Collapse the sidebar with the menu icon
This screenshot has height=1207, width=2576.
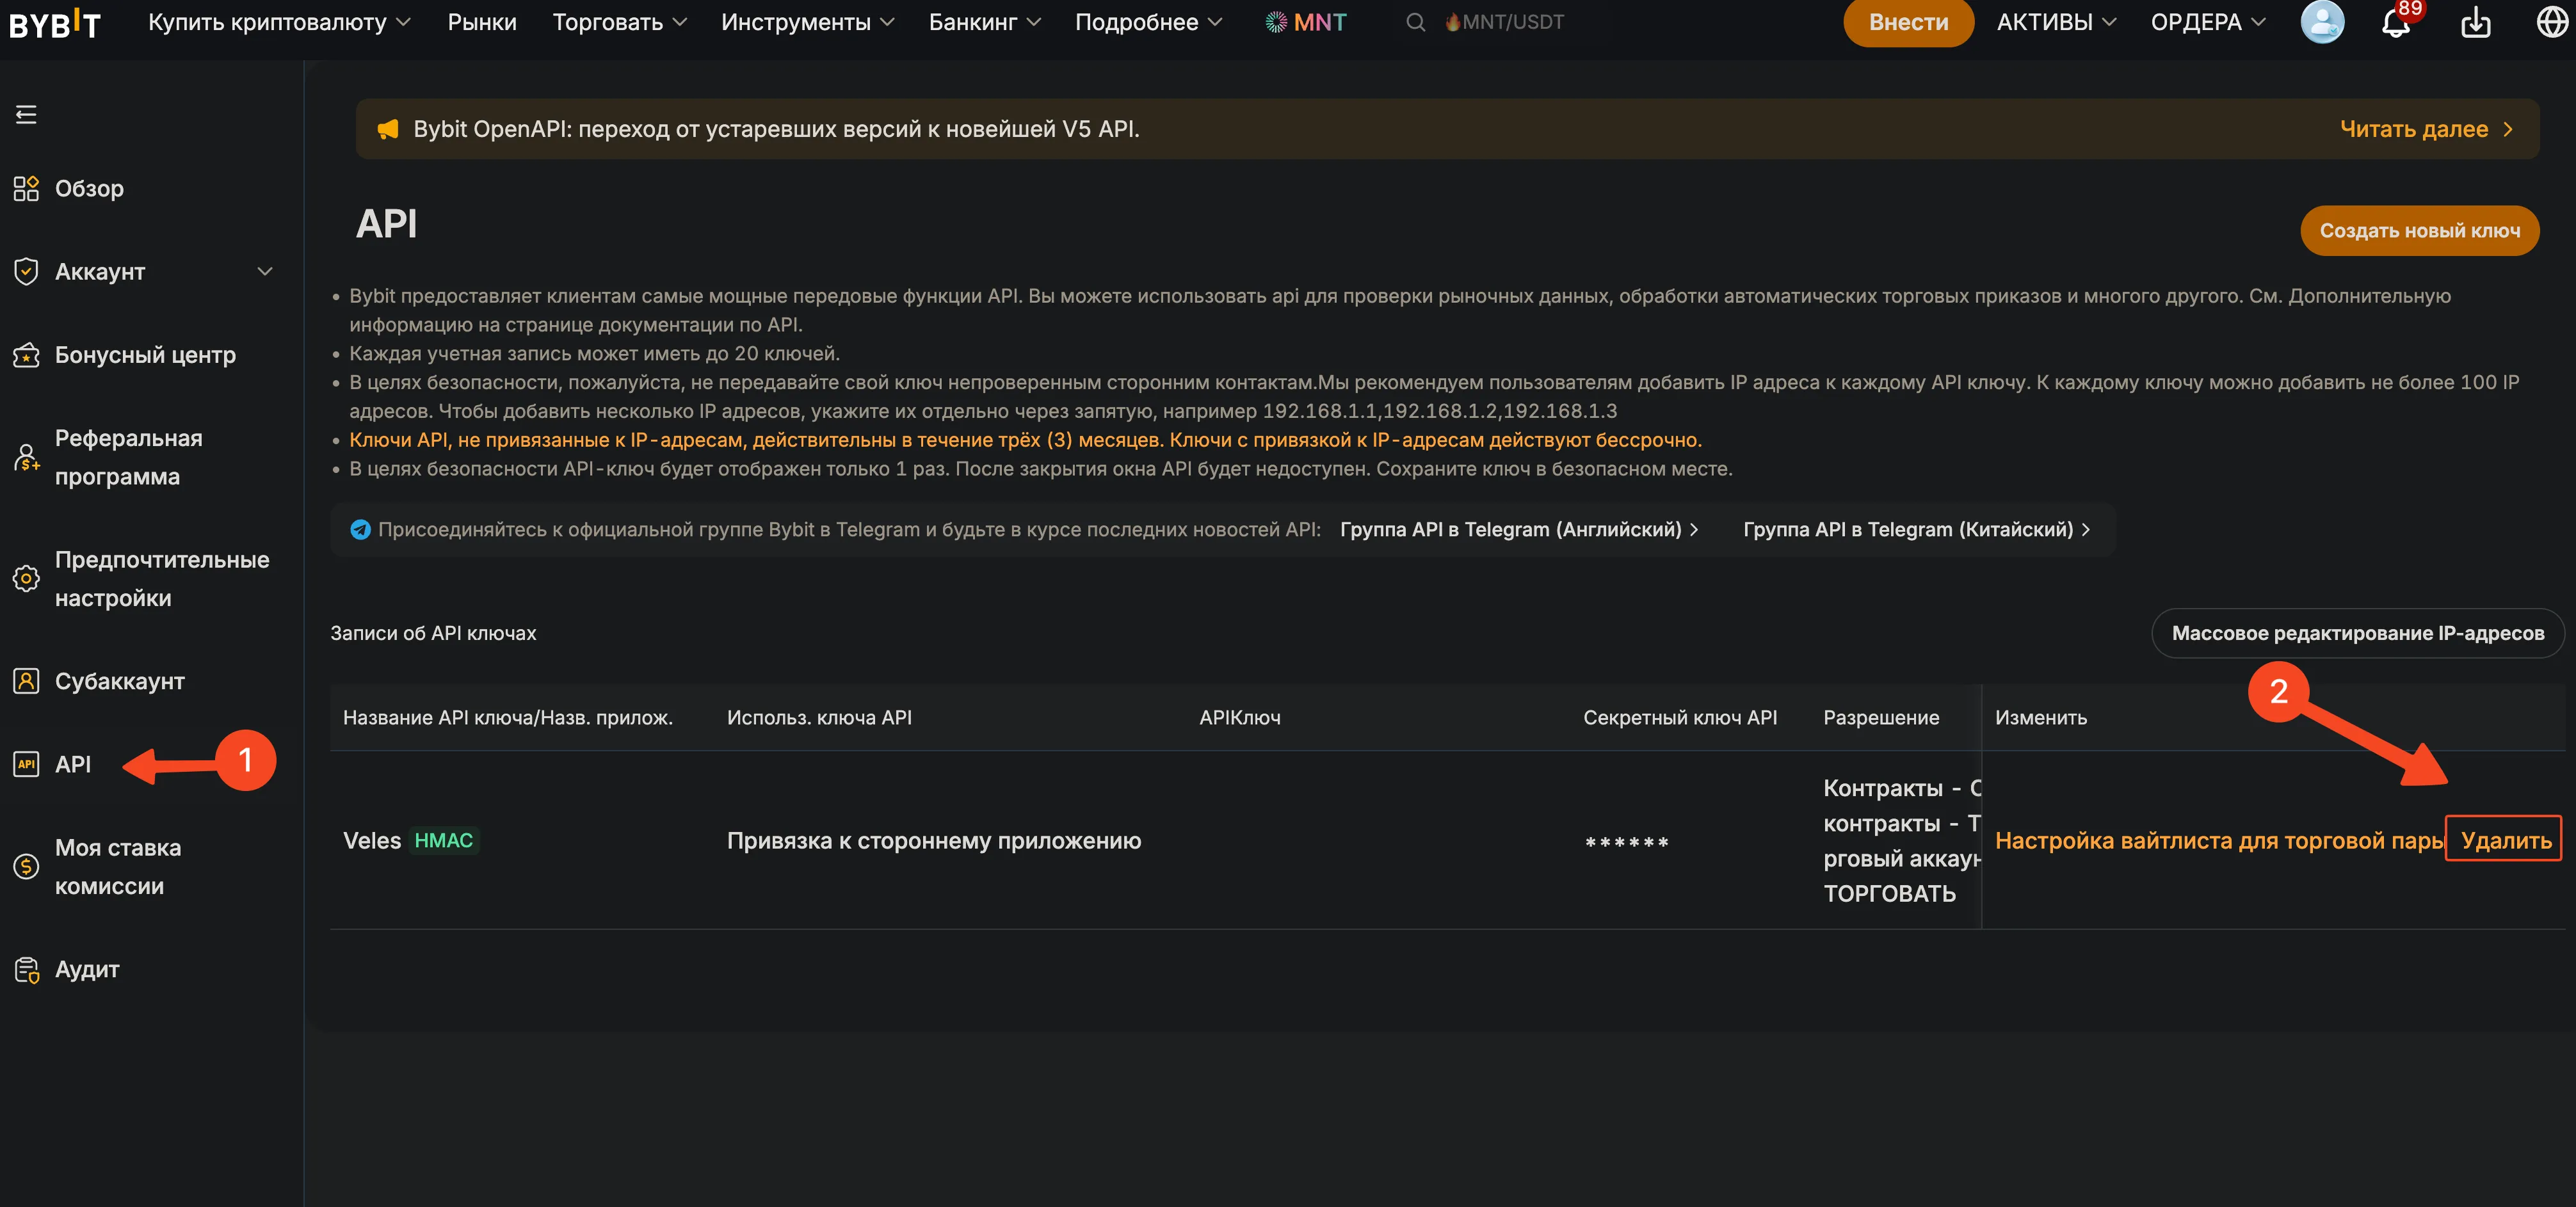click(x=26, y=115)
